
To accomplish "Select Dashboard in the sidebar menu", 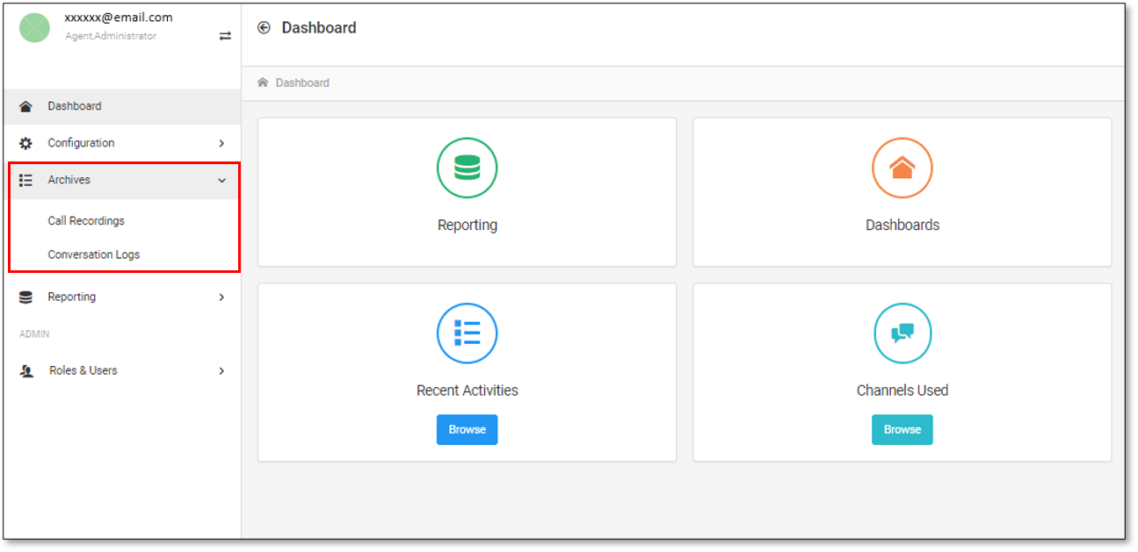I will click(75, 106).
